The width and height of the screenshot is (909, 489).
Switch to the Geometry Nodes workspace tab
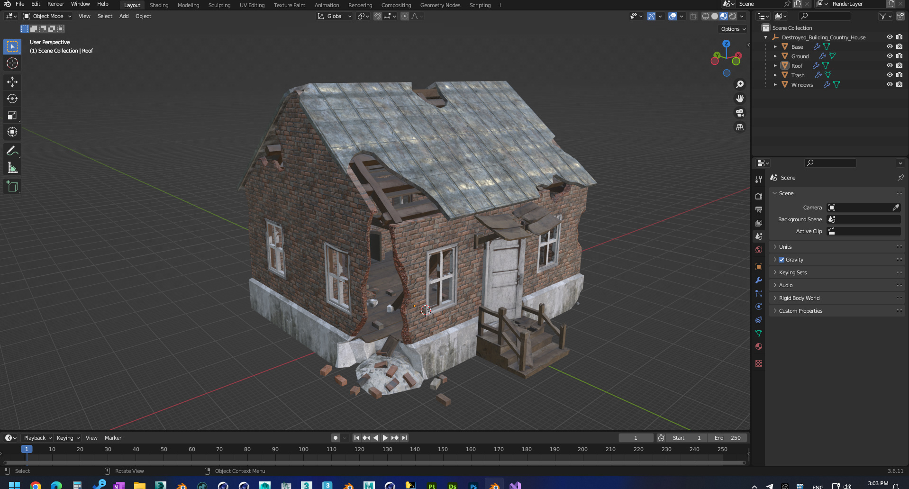440,5
